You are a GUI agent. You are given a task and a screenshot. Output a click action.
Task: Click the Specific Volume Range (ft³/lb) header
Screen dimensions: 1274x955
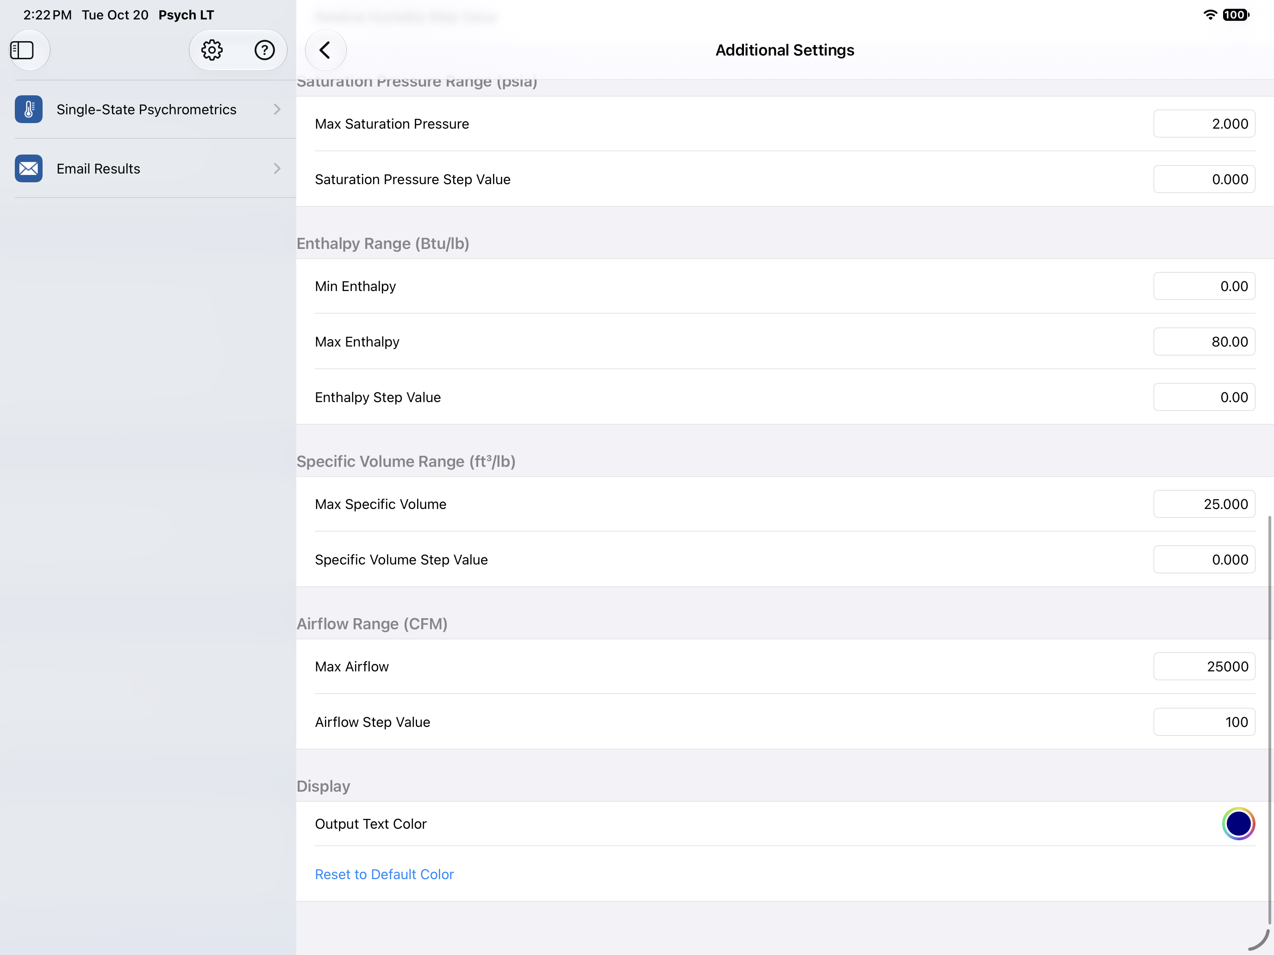[x=406, y=461]
